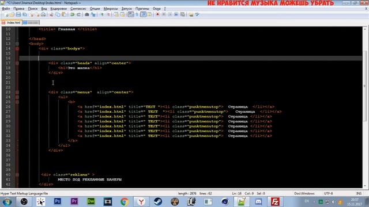The width and height of the screenshot is (369, 207).
Task: Click the Print toolbar icon
Action: [43, 14]
